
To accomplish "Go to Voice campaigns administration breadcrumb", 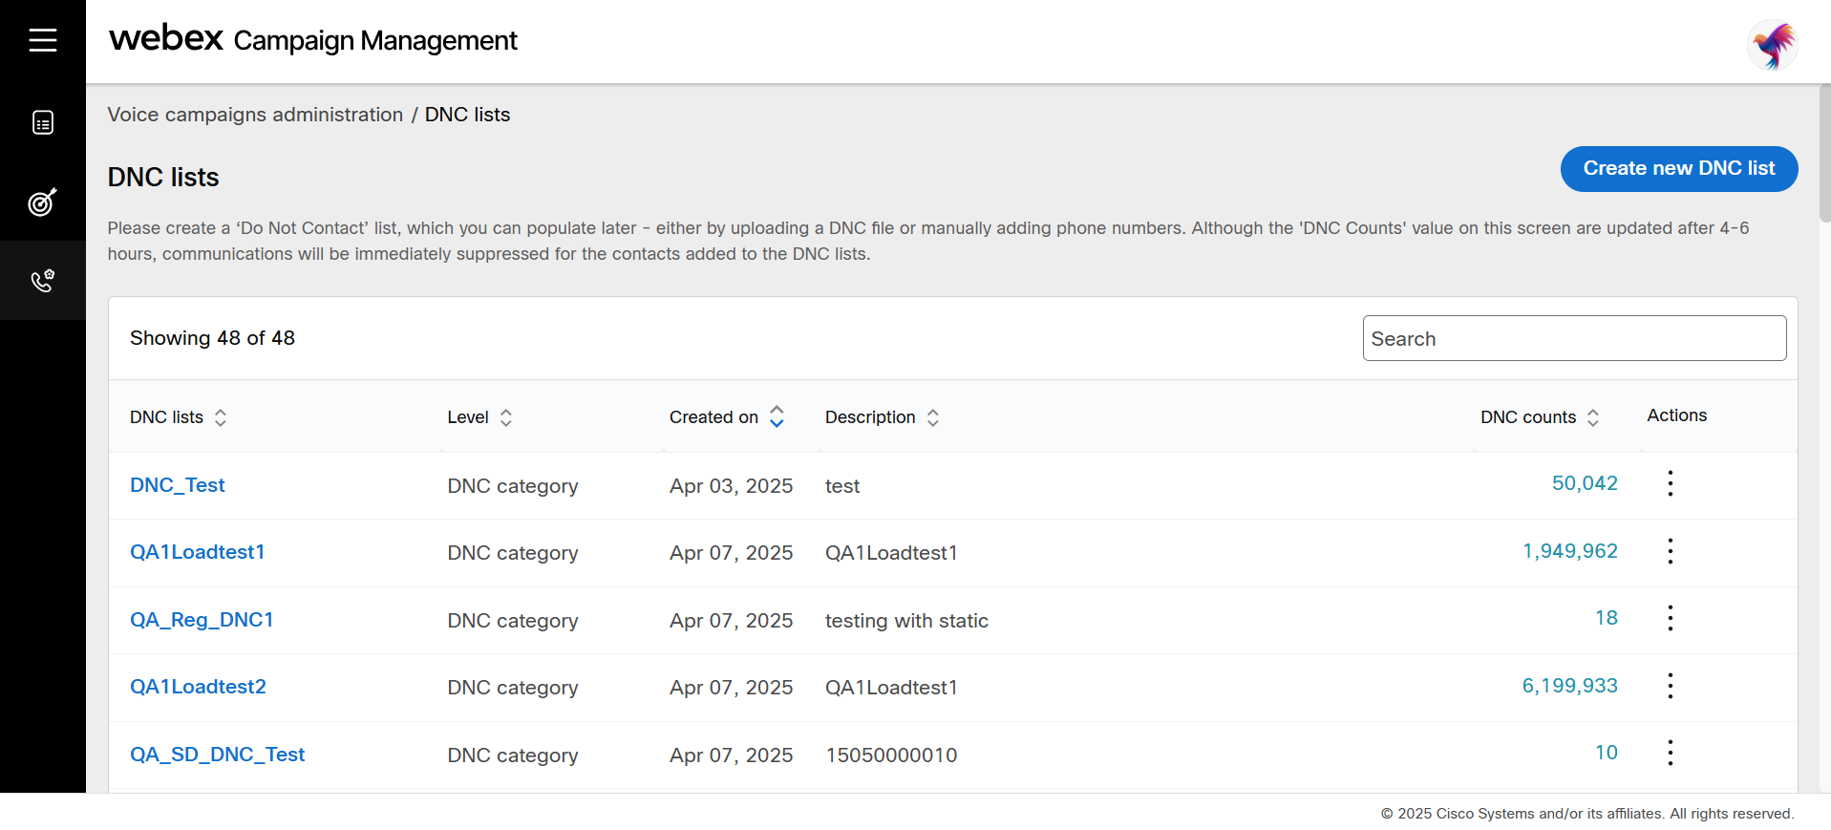I will pos(255,115).
